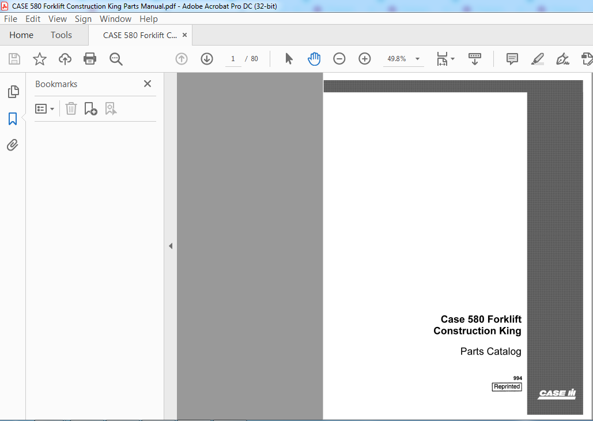The image size is (593, 421).
Task: Open the File menu
Action: [x=10, y=19]
